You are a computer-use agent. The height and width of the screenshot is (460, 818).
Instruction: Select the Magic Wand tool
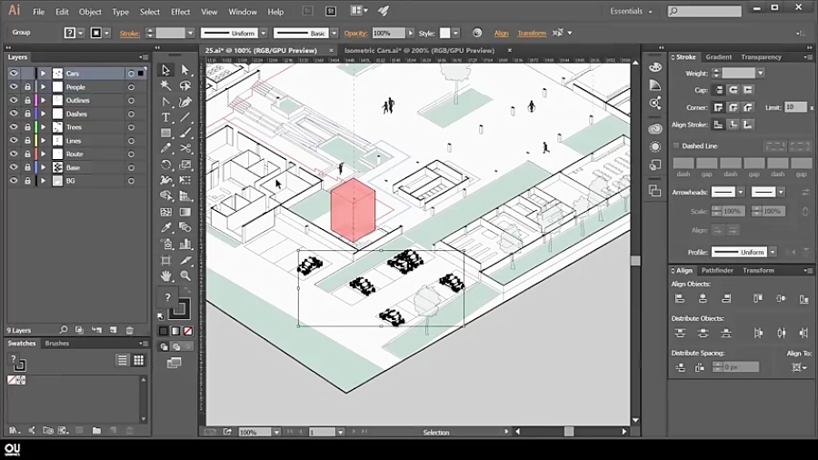coord(166,85)
